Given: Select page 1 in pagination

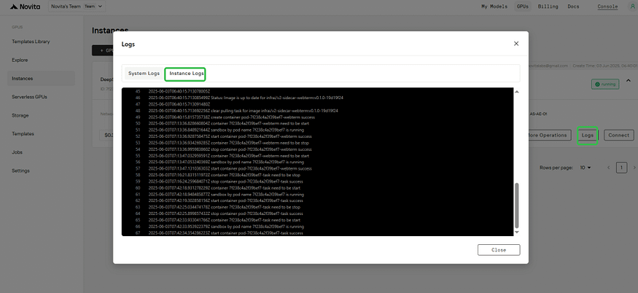Looking at the screenshot, I should [621, 168].
